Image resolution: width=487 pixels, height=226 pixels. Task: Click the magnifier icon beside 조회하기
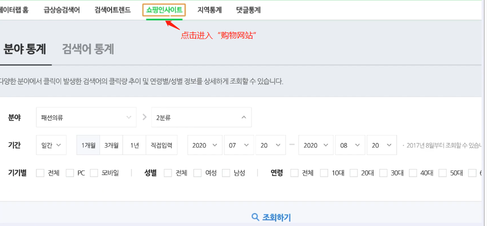point(255,217)
